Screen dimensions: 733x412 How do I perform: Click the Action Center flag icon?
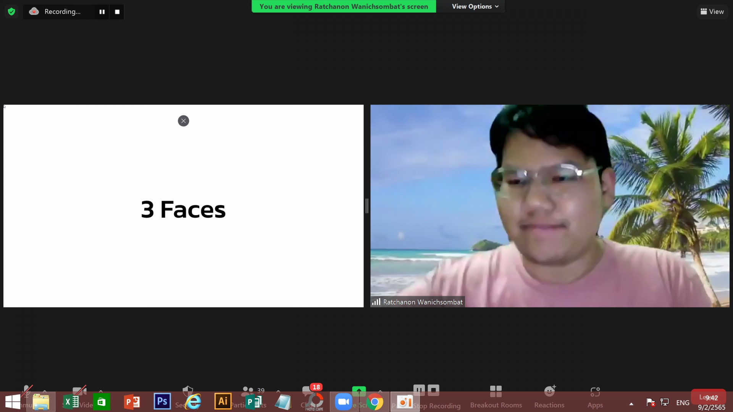click(x=651, y=402)
